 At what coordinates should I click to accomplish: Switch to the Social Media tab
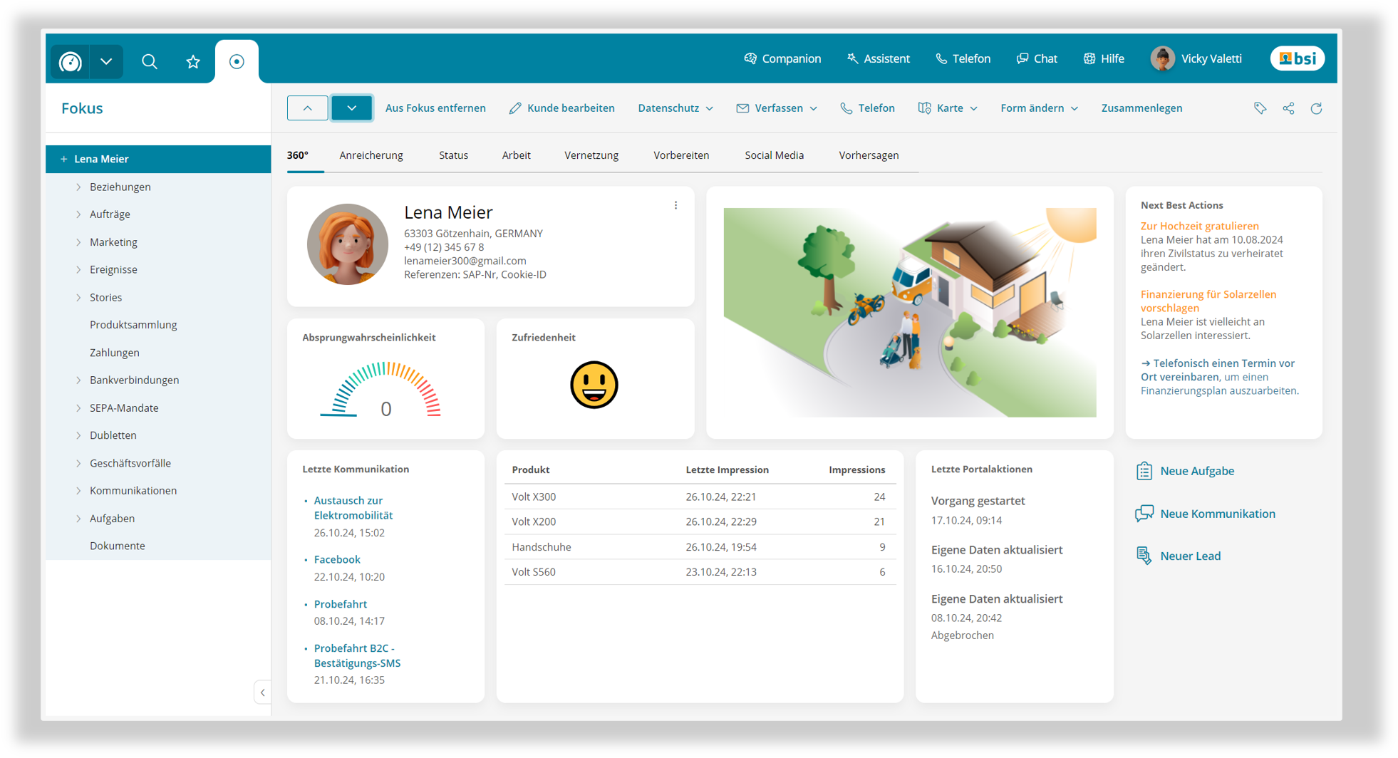coord(774,155)
